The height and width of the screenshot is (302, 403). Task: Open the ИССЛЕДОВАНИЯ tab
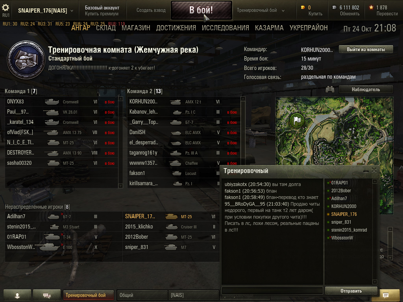point(226,28)
